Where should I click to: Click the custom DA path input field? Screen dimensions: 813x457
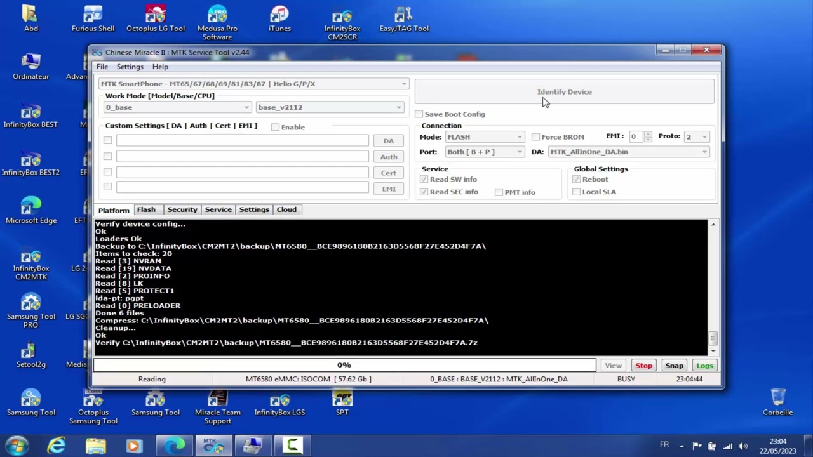pos(242,140)
